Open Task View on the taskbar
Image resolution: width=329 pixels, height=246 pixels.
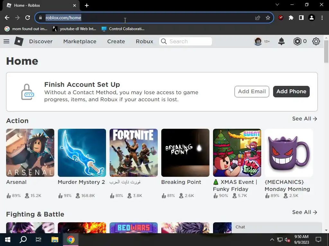39,240
